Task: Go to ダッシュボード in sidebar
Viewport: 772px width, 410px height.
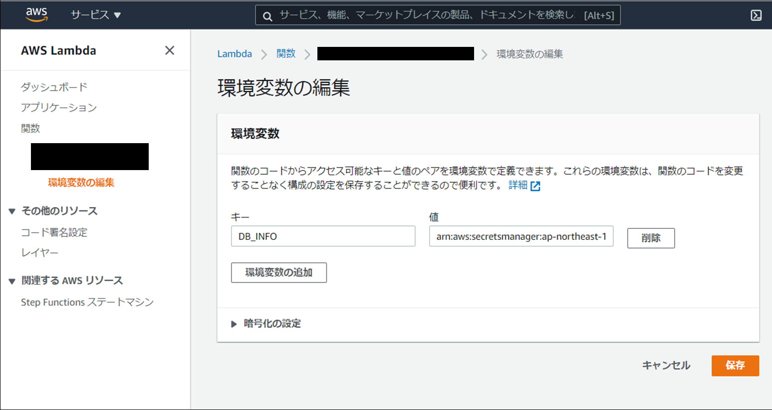Action: pos(54,87)
